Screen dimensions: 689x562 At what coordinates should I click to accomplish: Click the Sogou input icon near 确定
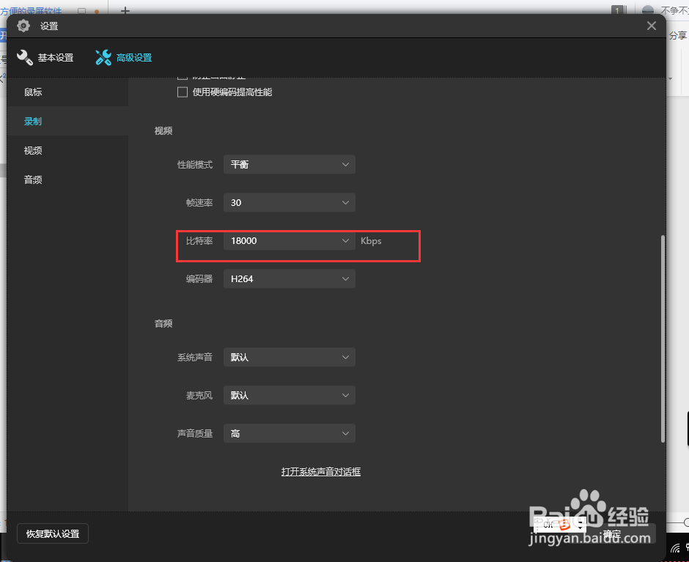[x=564, y=524]
